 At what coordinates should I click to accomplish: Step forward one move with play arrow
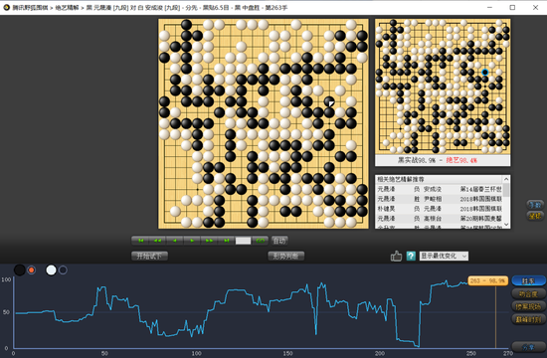tap(192, 241)
